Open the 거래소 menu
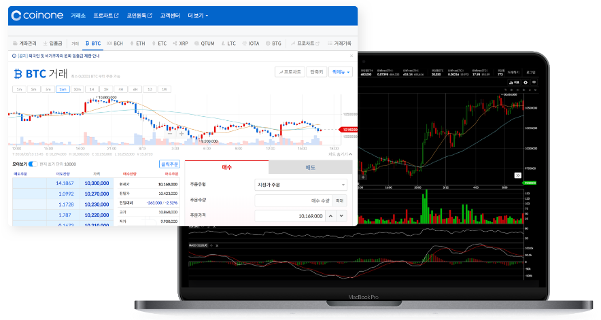This screenshot has height=320, width=601. click(78, 16)
